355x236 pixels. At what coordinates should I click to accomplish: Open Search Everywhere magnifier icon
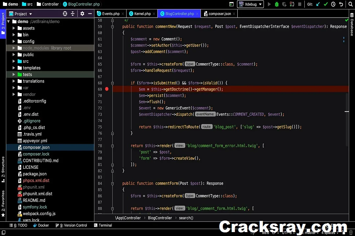click(350, 4)
